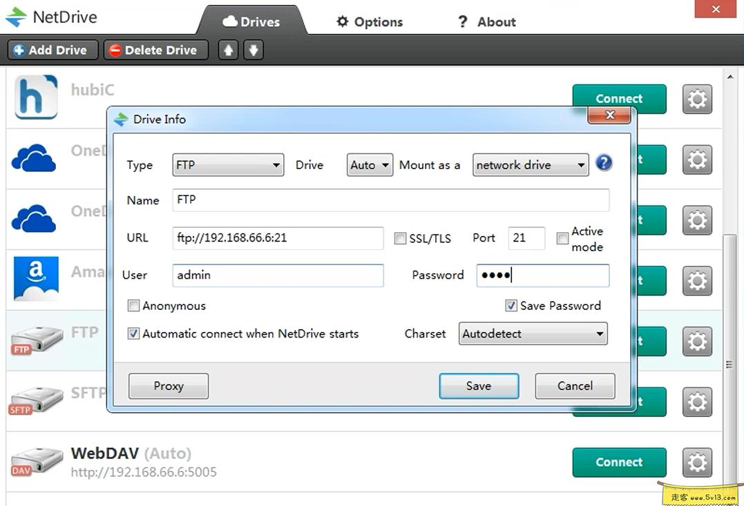
Task: Switch to the Options tab
Action: (x=370, y=22)
